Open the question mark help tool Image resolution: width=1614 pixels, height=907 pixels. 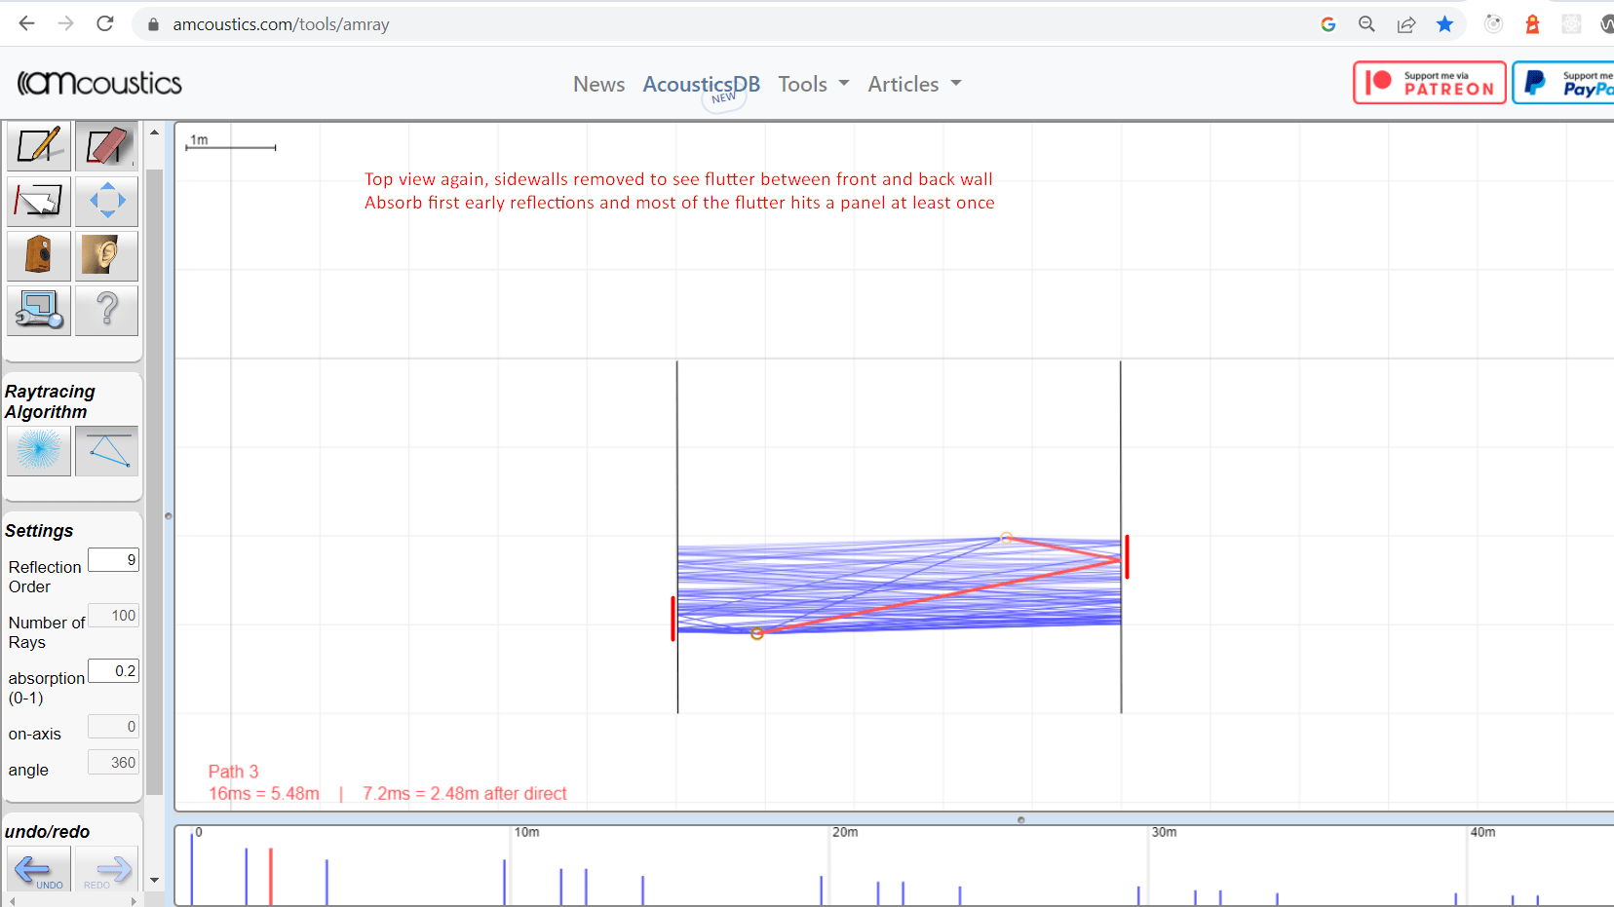coord(106,310)
